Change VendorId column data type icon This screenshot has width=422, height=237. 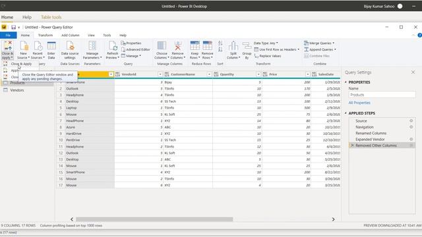pyautogui.click(x=117, y=74)
